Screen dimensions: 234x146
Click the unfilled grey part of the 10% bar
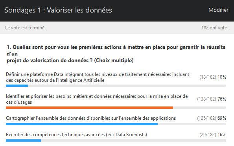[127, 86]
